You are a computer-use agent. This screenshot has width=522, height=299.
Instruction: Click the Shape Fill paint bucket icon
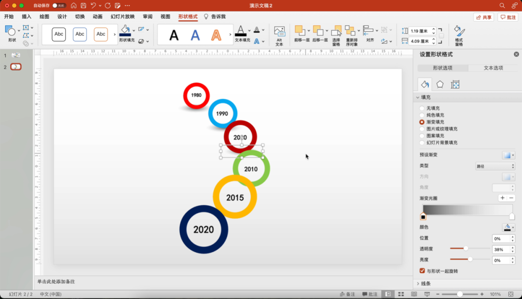pyautogui.click(x=125, y=30)
